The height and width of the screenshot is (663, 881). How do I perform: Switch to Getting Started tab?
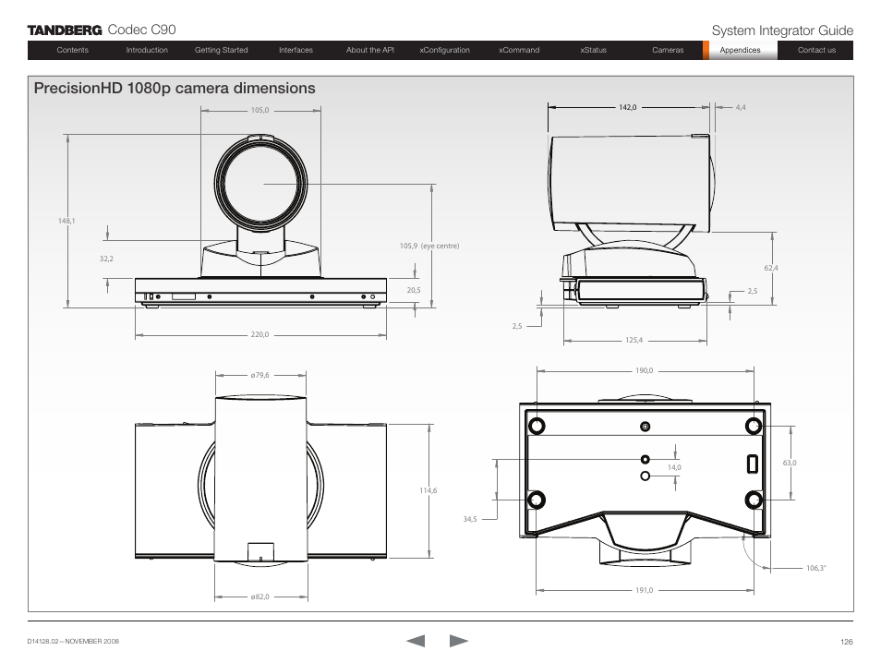pos(222,50)
